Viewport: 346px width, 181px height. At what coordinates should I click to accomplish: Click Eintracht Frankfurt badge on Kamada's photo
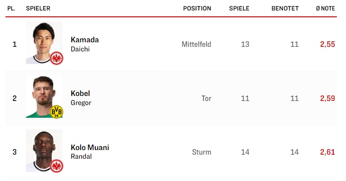tap(57, 58)
